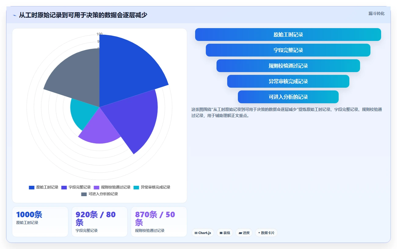397x249 pixels.
Task: Toggle the 规则校验通过记录 legend item
Action: 112,187
